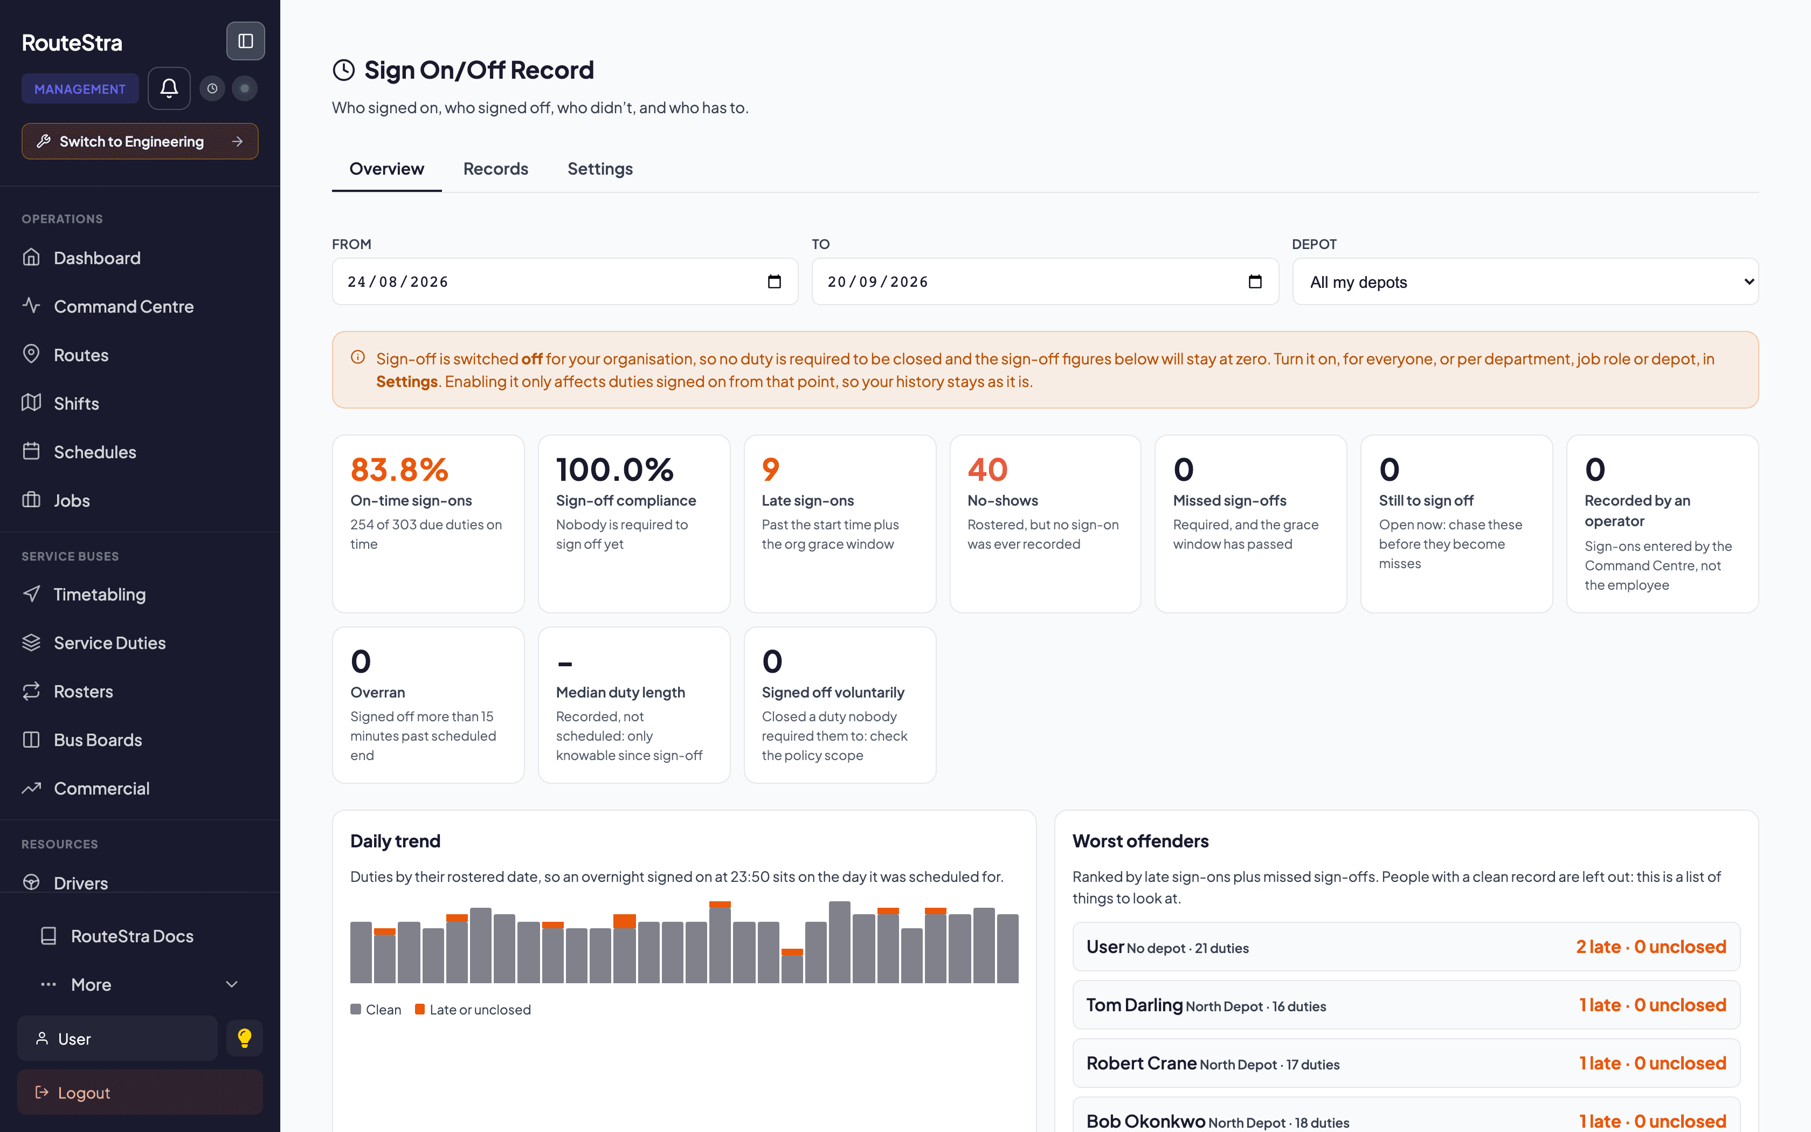Click the 83.8% On-time sign-ons card
Viewport: 1811px width, 1132px height.
428,523
